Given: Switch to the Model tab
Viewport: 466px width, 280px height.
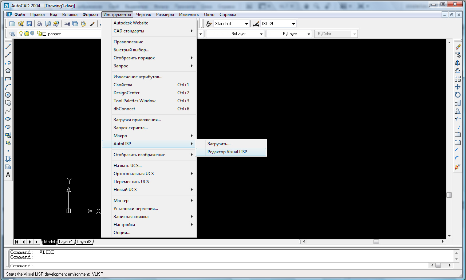Looking at the screenshot, I should (x=49, y=242).
